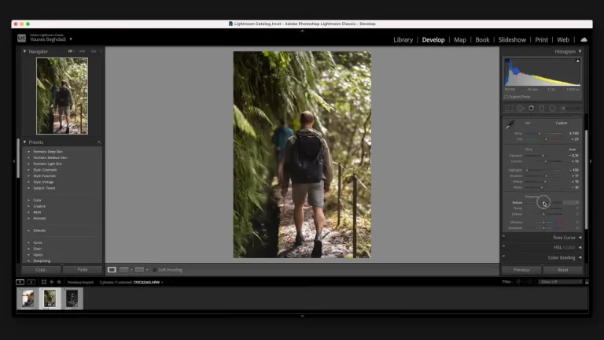Click the Exposure slider handle
This screenshot has height=340, width=604.
click(543, 156)
